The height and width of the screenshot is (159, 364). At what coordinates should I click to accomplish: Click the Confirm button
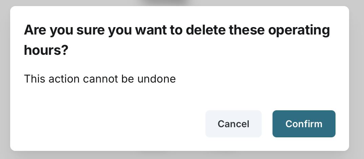[304, 124]
